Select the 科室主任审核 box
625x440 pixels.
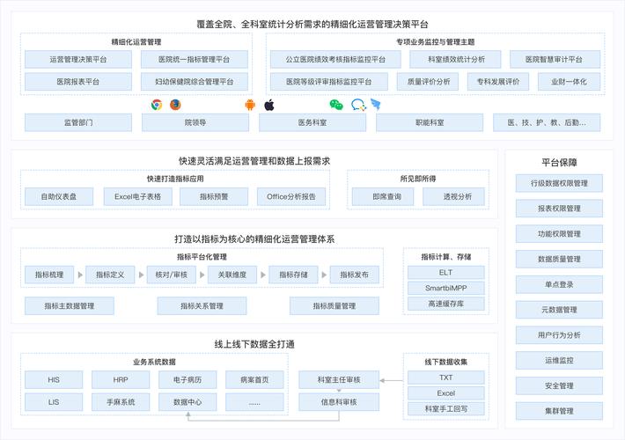[x=339, y=380]
